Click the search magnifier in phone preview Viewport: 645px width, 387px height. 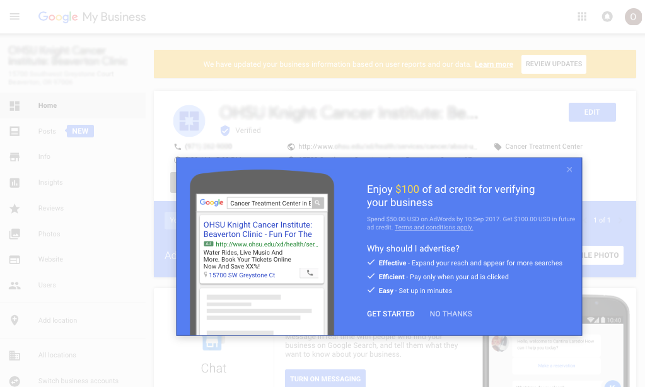coord(318,203)
